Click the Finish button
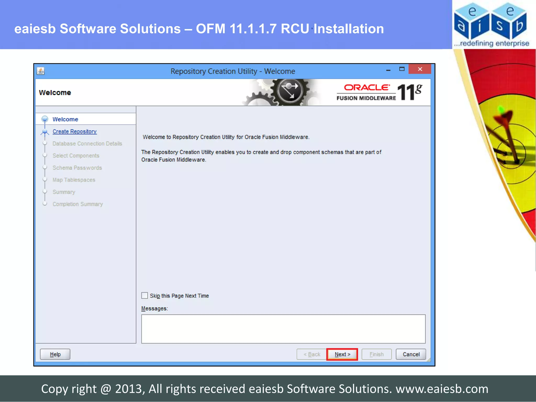 click(377, 354)
